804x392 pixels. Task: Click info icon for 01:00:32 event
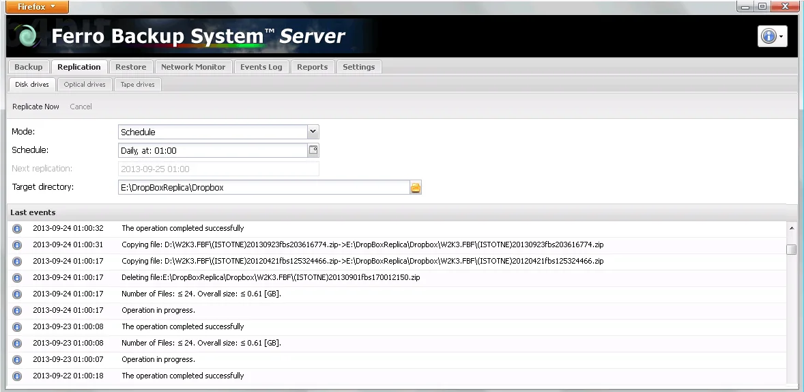coord(17,228)
